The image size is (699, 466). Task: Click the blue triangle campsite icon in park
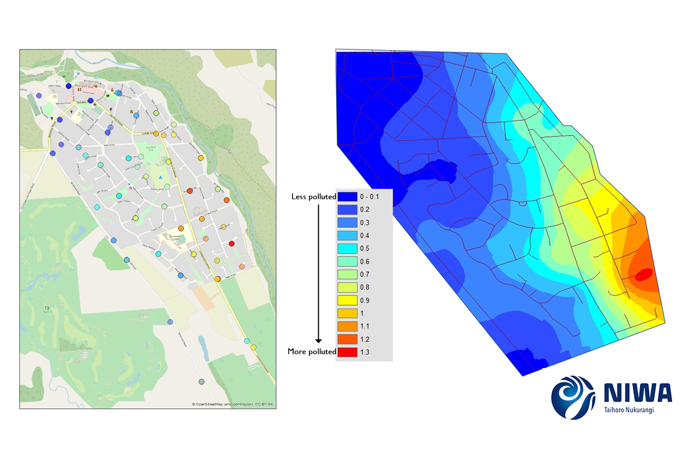(161, 176)
